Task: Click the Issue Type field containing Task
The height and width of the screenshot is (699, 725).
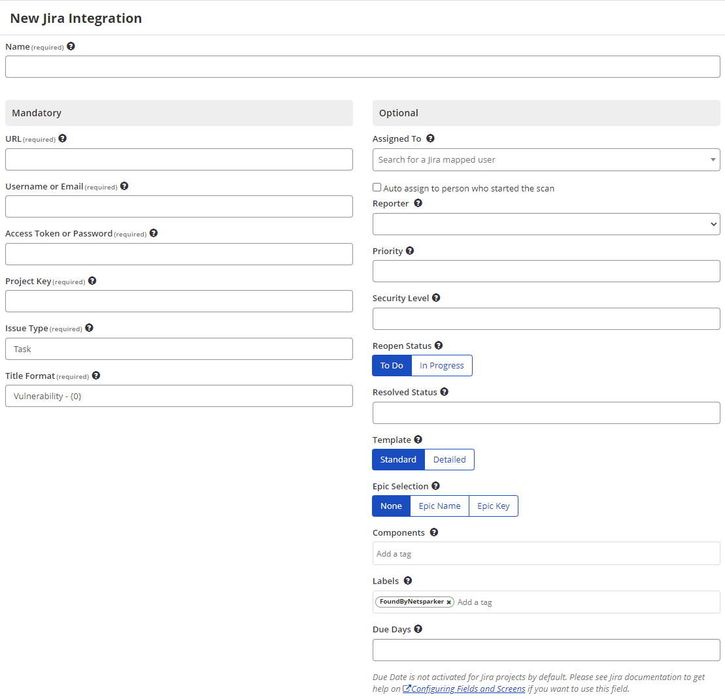Action: [179, 349]
